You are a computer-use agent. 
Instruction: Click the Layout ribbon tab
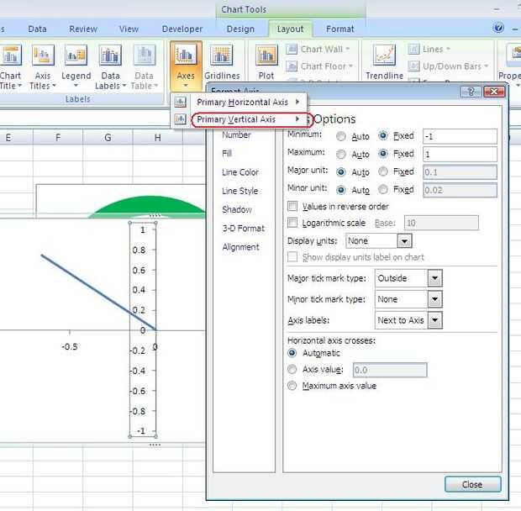point(291,29)
